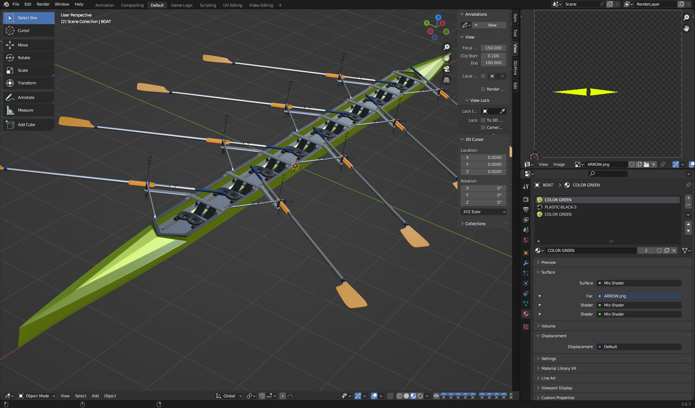This screenshot has height=408, width=695.
Task: Click the Focal Length field
Action: tap(493, 48)
